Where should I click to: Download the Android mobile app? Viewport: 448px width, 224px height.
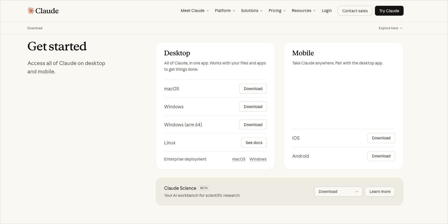(x=381, y=156)
